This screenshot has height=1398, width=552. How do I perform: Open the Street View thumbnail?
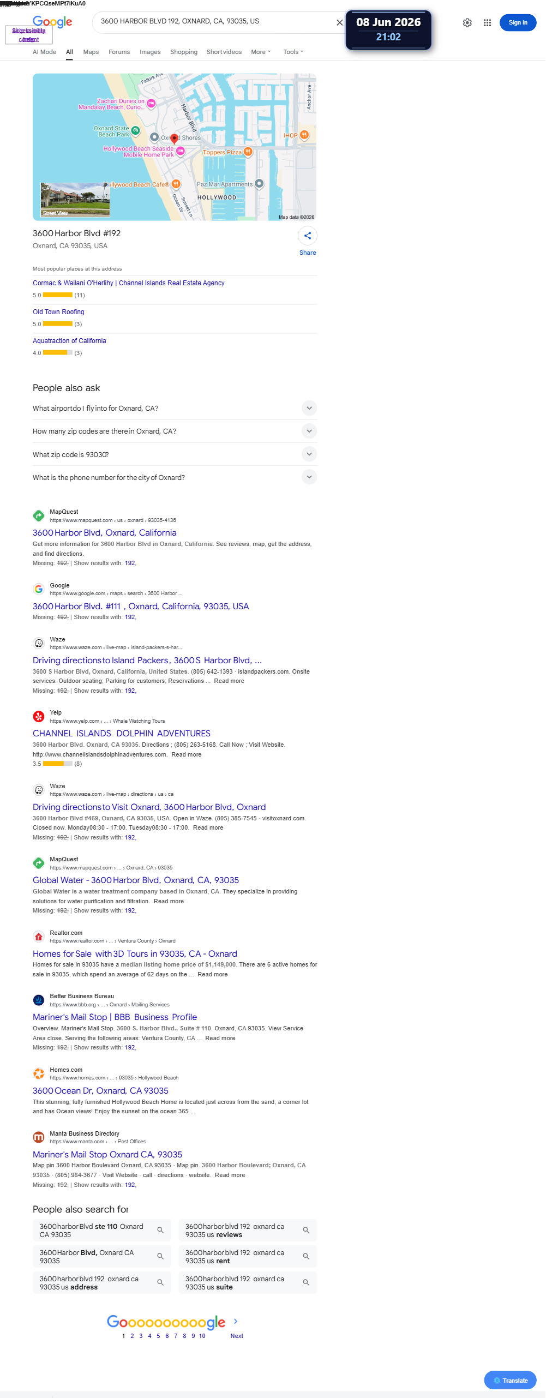[75, 200]
